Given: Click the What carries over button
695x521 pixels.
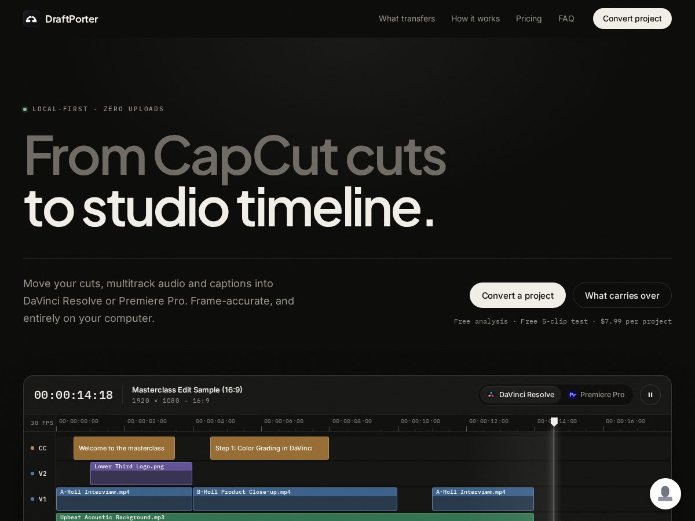Looking at the screenshot, I should coord(622,295).
